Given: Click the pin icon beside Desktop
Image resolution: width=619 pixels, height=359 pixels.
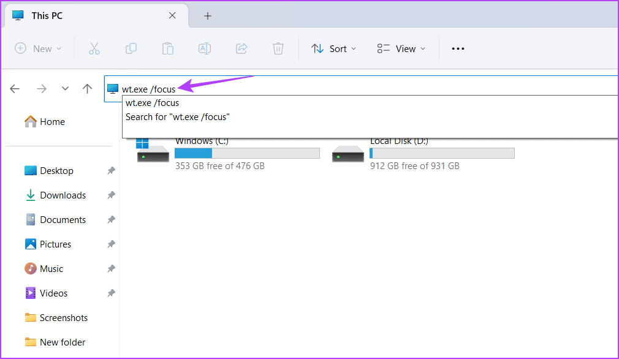Looking at the screenshot, I should tap(112, 171).
